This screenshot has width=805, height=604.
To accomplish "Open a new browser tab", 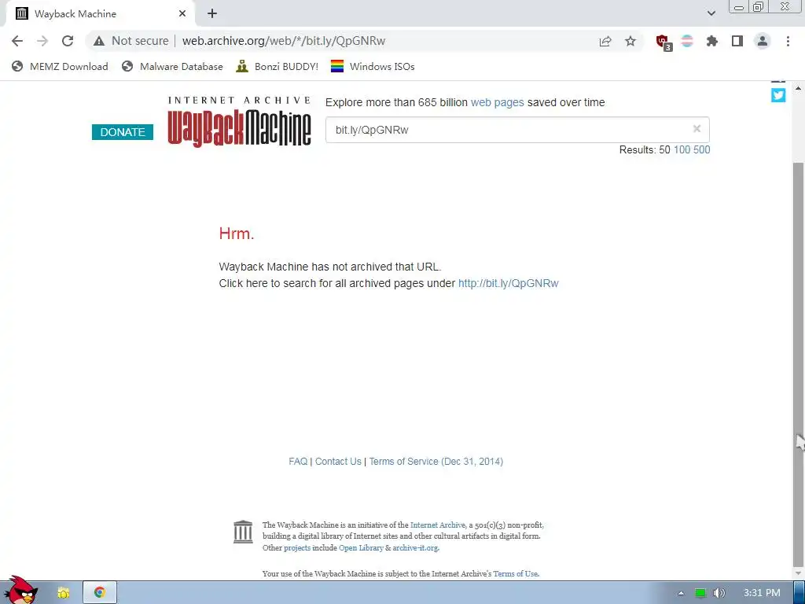I will (212, 14).
